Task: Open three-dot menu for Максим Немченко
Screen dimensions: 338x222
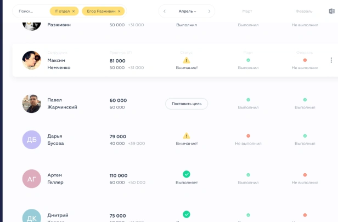Action: [331, 60]
